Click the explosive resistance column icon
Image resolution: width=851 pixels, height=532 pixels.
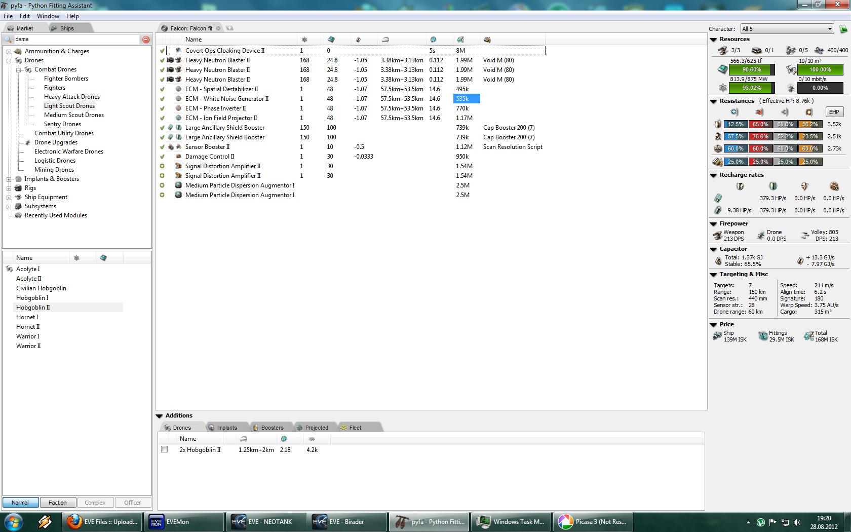tap(809, 112)
